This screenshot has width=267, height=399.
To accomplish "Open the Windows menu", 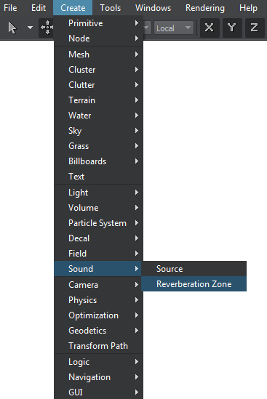I will click(153, 8).
